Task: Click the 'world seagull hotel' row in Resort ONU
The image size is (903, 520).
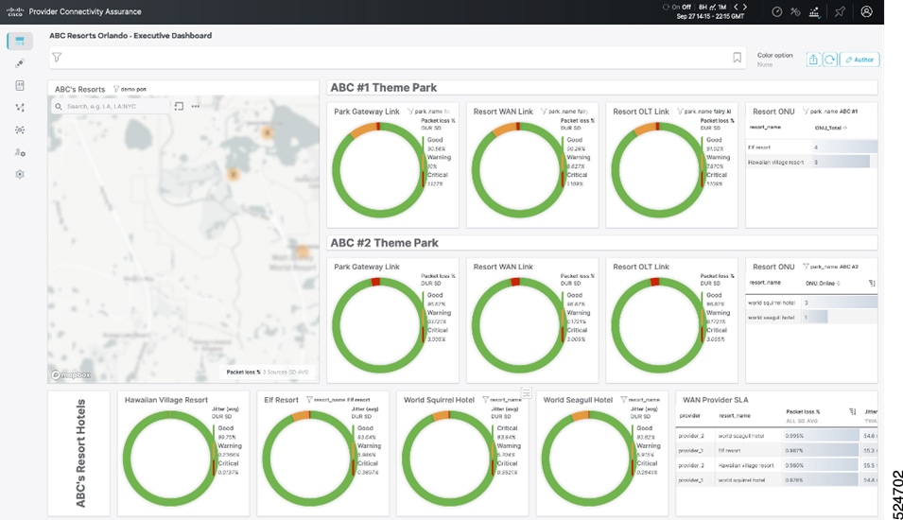Action: pos(811,318)
